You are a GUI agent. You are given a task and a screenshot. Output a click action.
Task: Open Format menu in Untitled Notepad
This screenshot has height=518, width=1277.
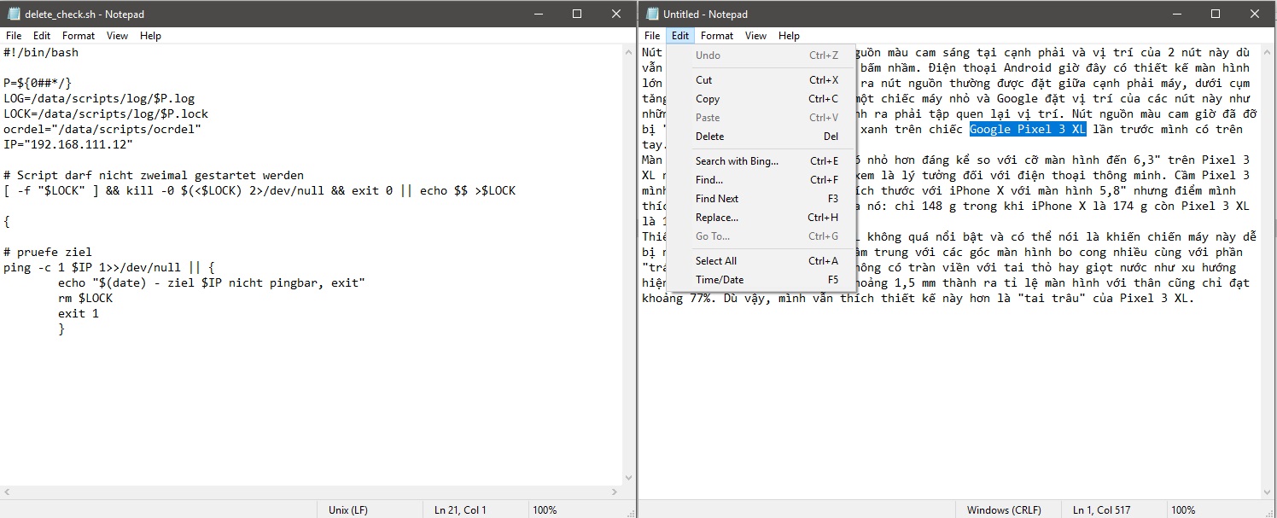(x=717, y=36)
